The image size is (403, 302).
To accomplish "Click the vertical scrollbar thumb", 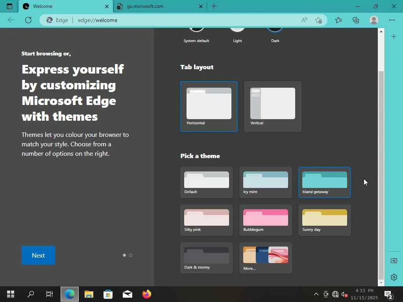I will [381, 175].
